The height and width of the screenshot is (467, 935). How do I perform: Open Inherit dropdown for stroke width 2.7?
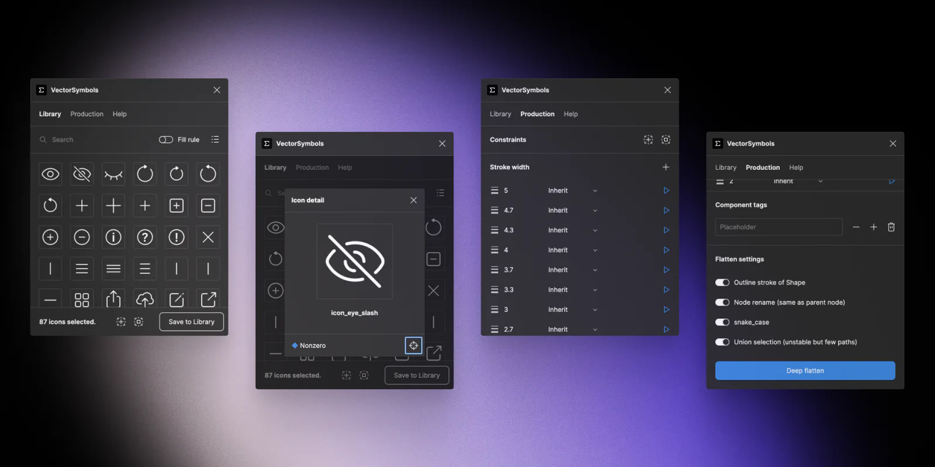coord(573,329)
